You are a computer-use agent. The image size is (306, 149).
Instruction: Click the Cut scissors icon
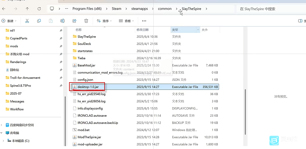tap(27, 21)
